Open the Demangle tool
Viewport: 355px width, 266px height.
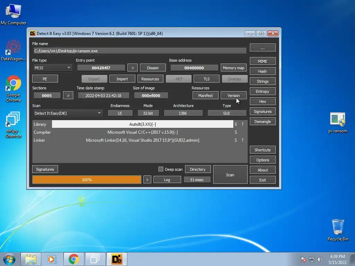tap(263, 122)
